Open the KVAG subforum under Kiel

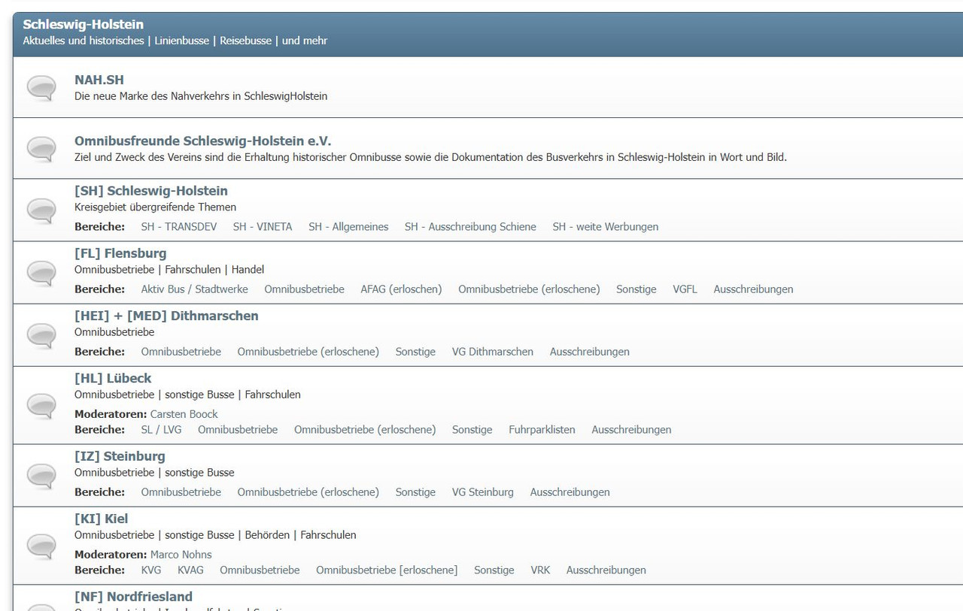(190, 570)
